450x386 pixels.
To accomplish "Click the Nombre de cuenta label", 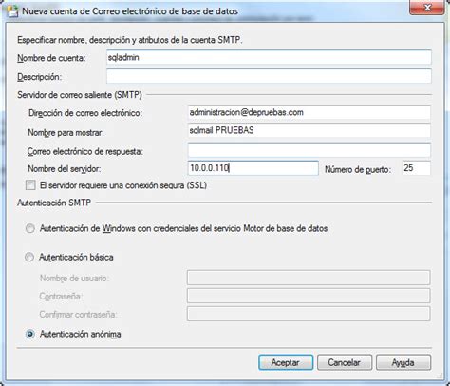I will [51, 58].
